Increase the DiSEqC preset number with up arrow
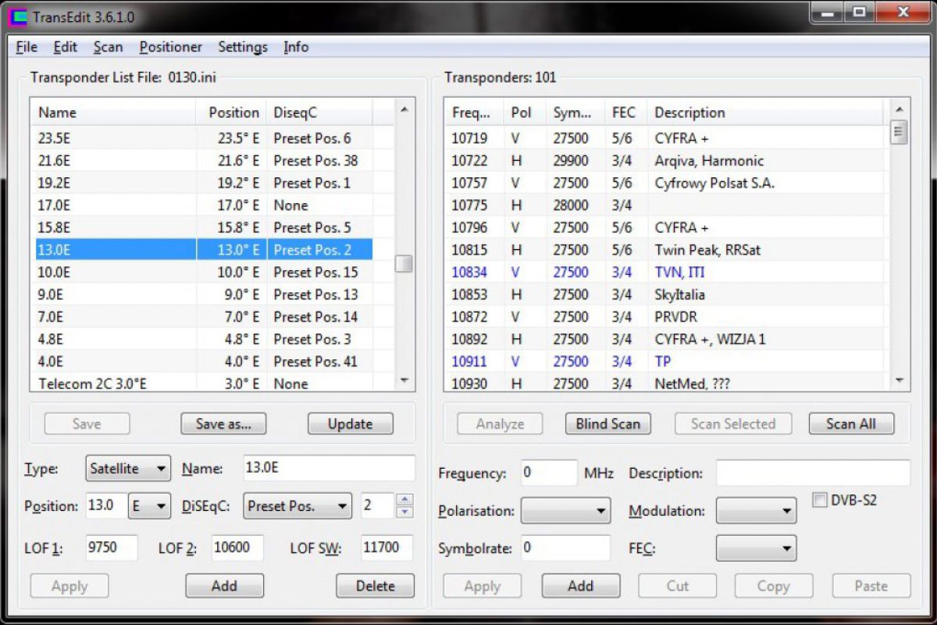937x625 pixels. pos(404,500)
